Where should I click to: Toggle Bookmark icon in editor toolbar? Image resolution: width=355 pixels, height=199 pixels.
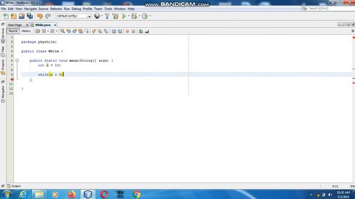[106, 32]
